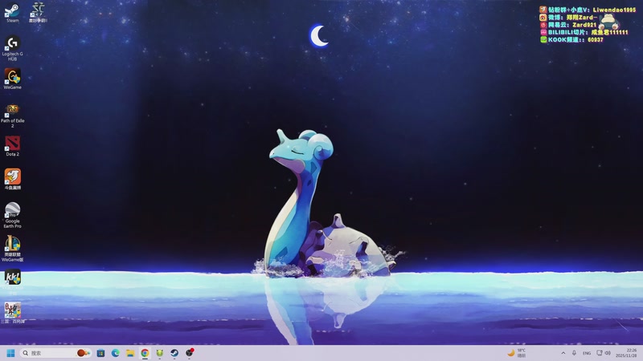Click the search highlight image in search box

pos(84,353)
